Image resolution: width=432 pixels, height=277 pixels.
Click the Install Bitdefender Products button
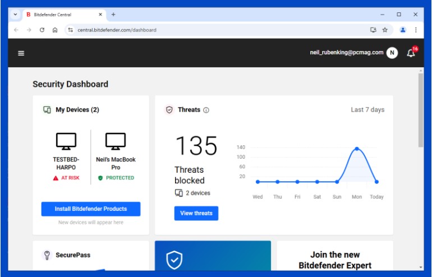click(90, 209)
